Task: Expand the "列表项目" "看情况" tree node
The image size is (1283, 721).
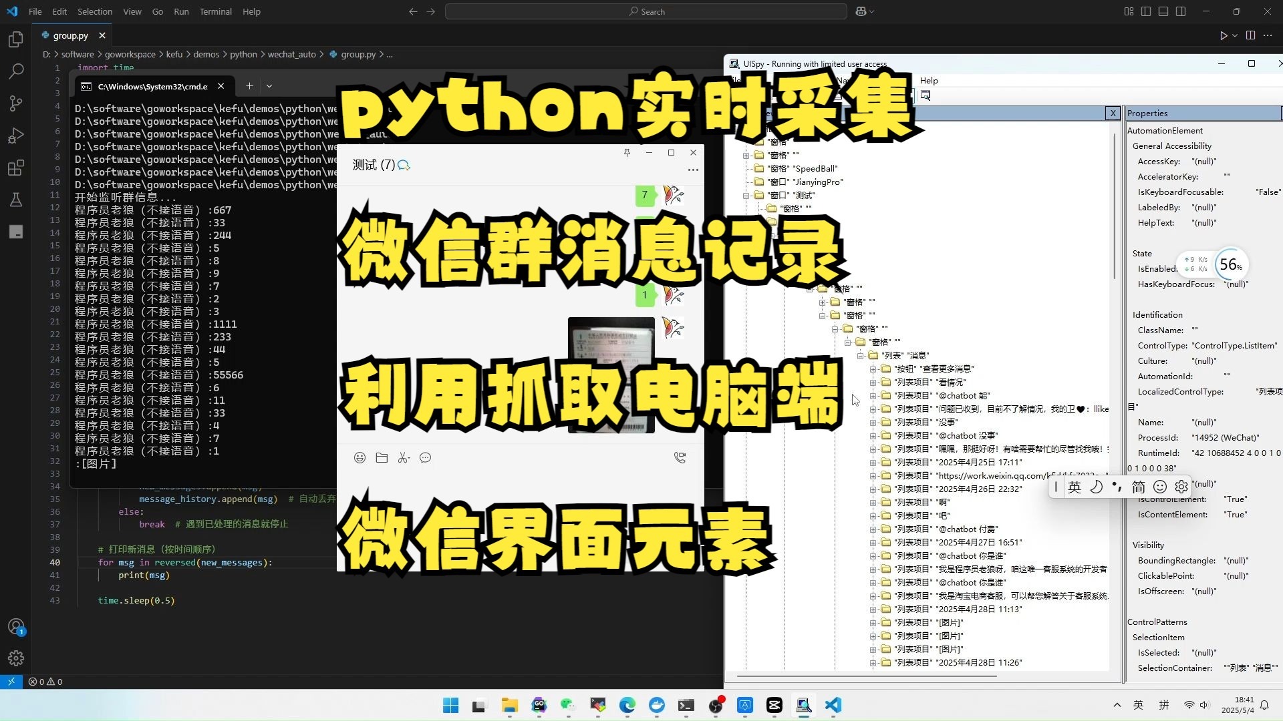Action: coord(873,383)
